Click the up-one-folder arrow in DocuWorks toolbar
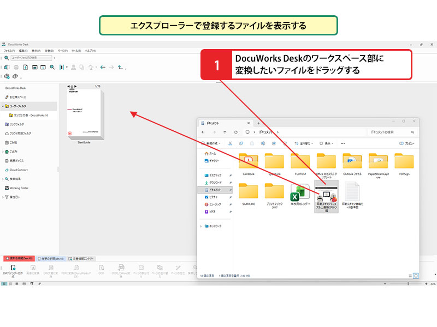 click(x=120, y=67)
